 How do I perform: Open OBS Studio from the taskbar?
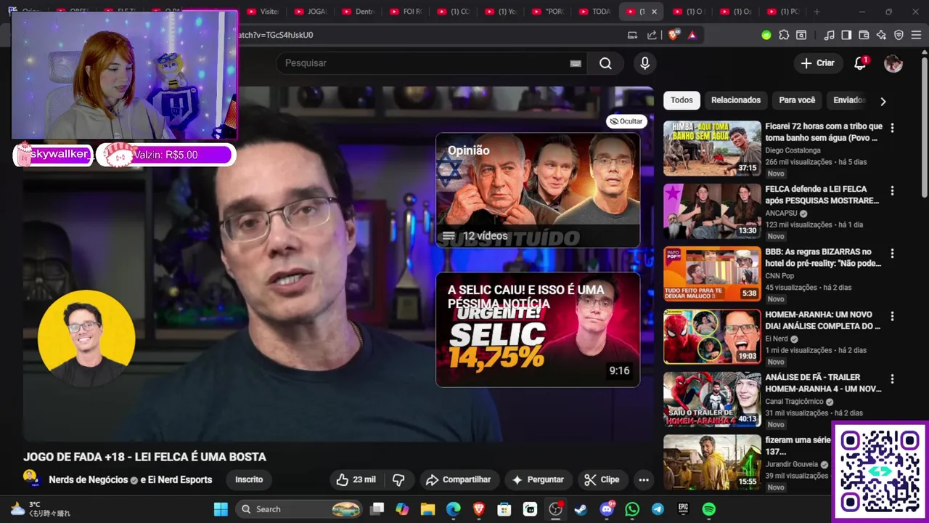click(556, 509)
